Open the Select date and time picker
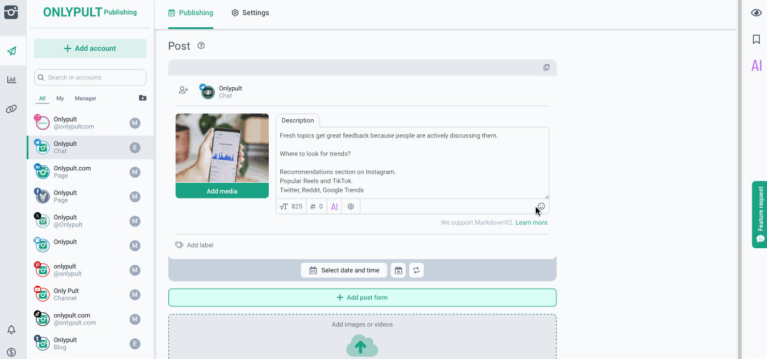Screen dimensions: 767x359 (x=344, y=271)
